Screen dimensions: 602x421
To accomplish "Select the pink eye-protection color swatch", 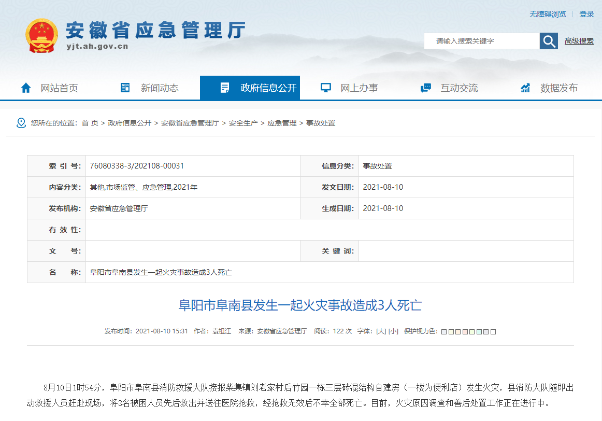I will coord(465,332).
